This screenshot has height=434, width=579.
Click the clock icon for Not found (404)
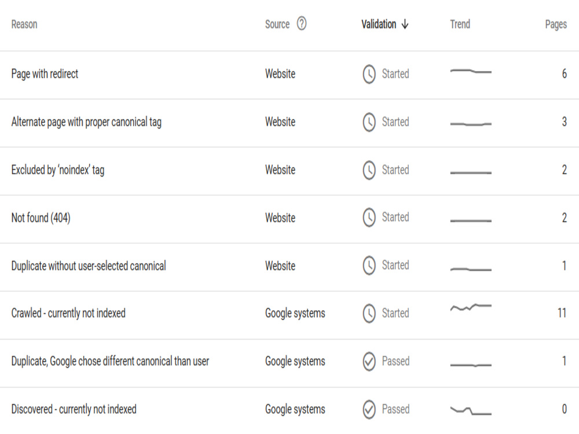click(369, 218)
